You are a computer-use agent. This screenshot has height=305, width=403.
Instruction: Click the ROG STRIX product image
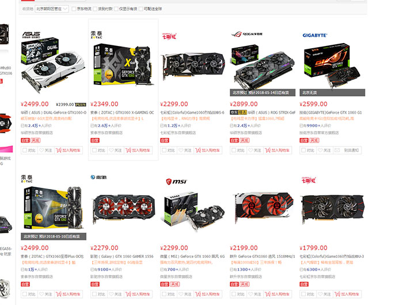tap(263, 67)
